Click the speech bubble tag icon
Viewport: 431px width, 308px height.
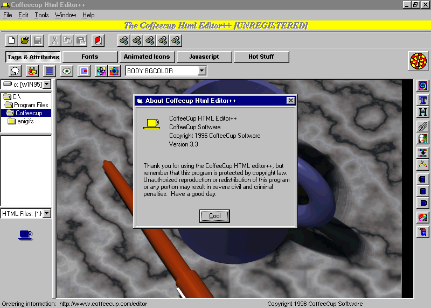tap(15, 71)
